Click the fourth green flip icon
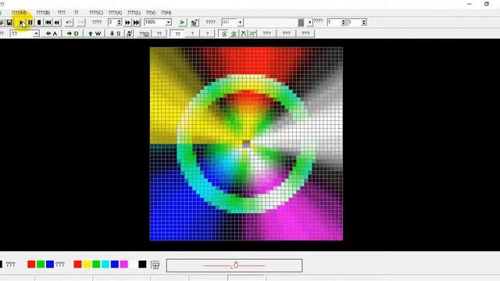 pyautogui.click(x=253, y=34)
